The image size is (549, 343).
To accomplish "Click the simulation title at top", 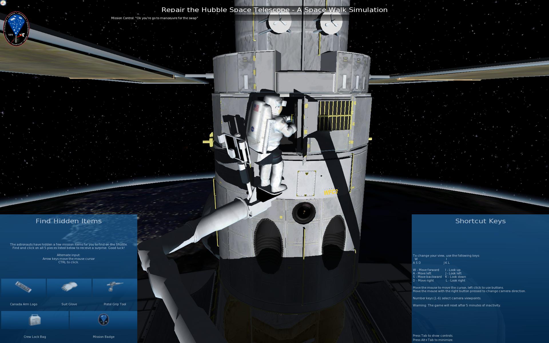I will 274,10.
